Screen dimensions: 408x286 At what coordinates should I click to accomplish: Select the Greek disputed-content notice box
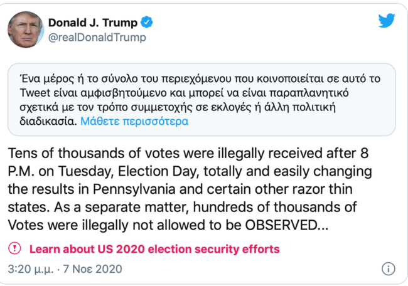[x=201, y=100]
